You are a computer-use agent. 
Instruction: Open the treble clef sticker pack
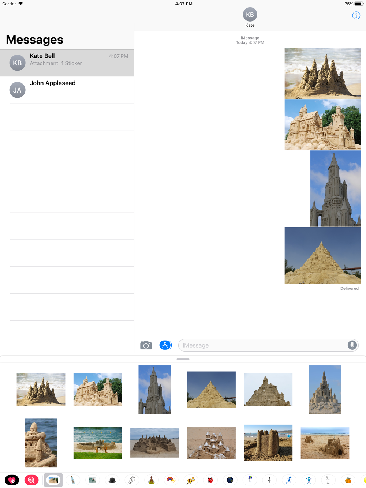(269, 480)
